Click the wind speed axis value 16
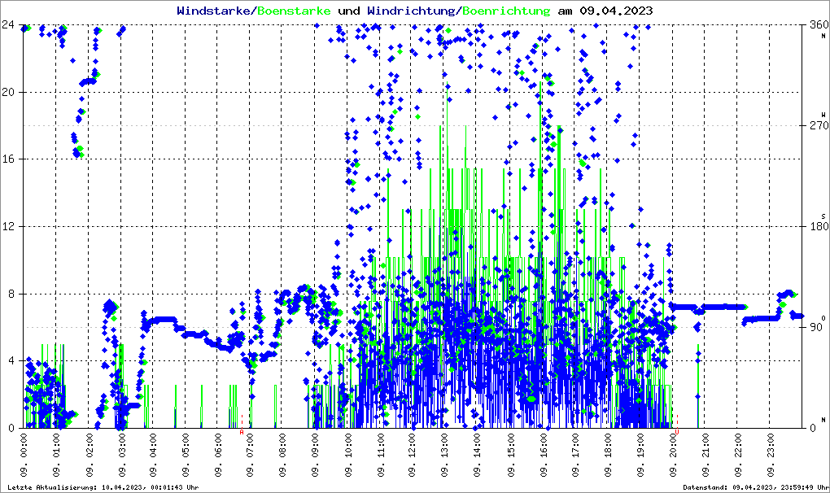Image resolution: width=830 pixels, height=493 pixels. 7,159
